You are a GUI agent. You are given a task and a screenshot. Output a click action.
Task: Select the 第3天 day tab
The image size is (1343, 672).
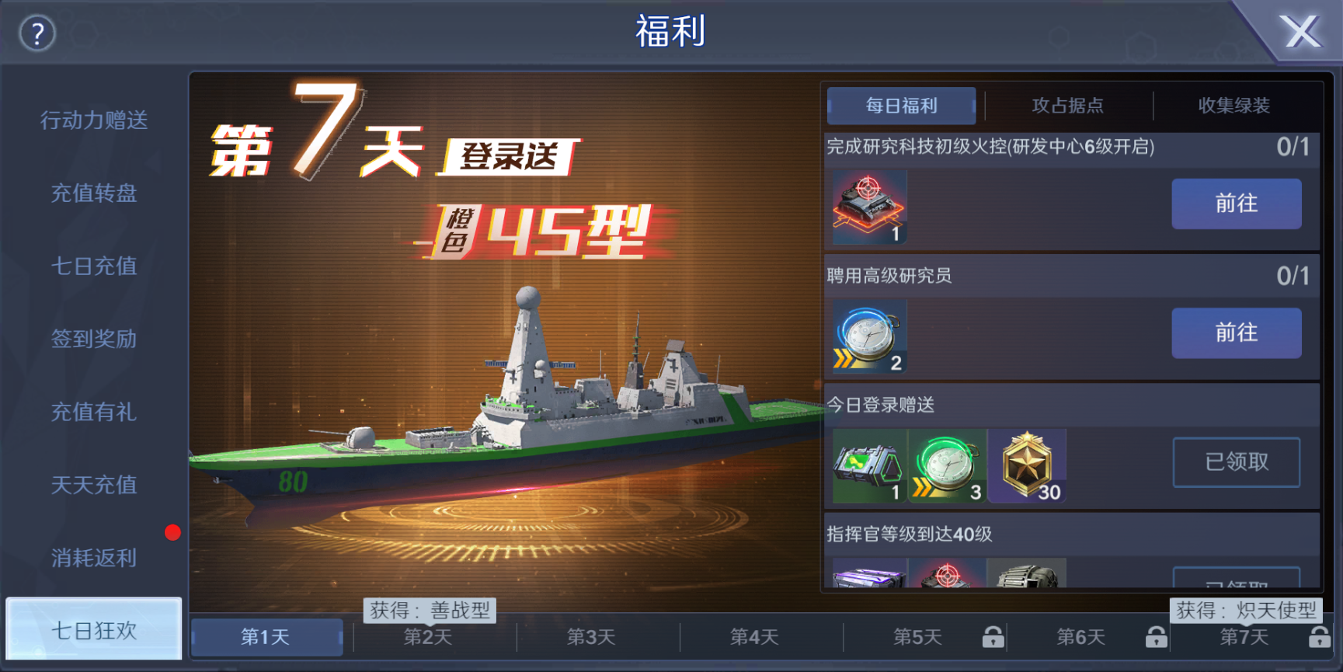pyautogui.click(x=591, y=637)
